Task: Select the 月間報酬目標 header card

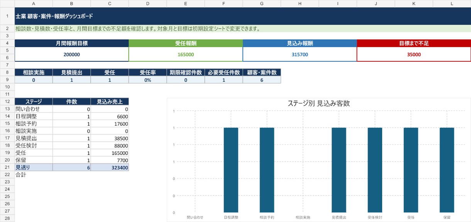Action: point(71,43)
